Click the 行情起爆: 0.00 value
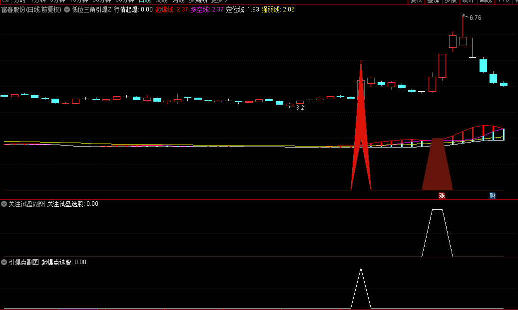This screenshot has width=518, height=310. (x=133, y=9)
